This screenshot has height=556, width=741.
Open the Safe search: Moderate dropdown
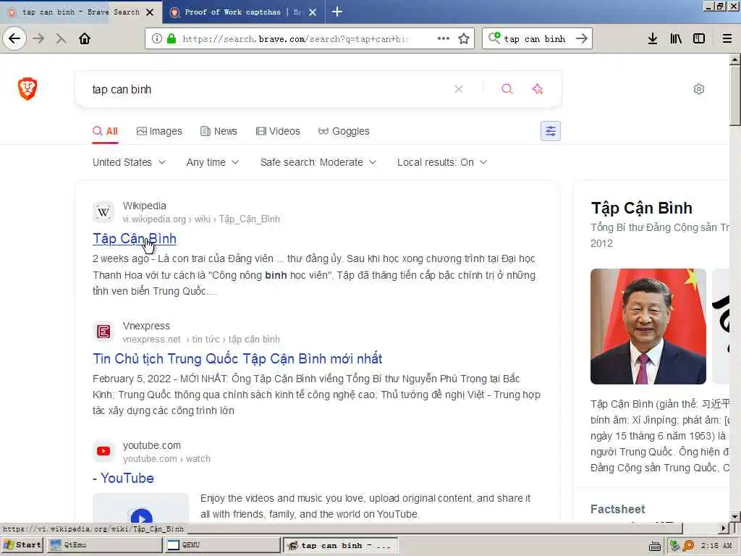318,162
